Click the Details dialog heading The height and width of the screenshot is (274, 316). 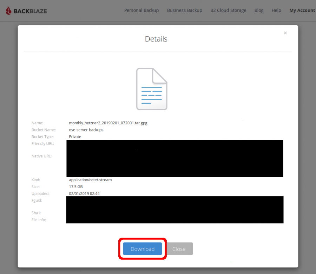point(156,39)
